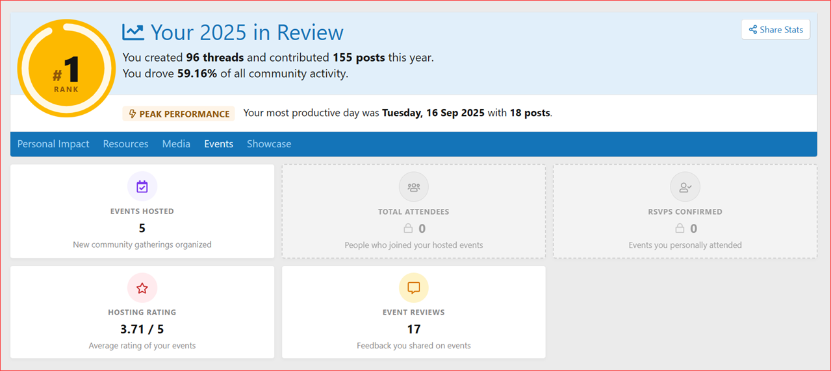This screenshot has width=831, height=371.
Task: Click the Event Reviews value 17
Action: point(414,329)
